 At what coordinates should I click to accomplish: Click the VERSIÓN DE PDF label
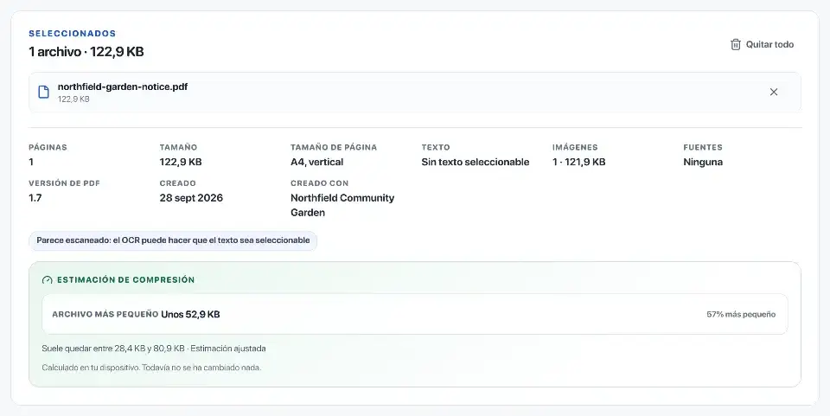[65, 183]
